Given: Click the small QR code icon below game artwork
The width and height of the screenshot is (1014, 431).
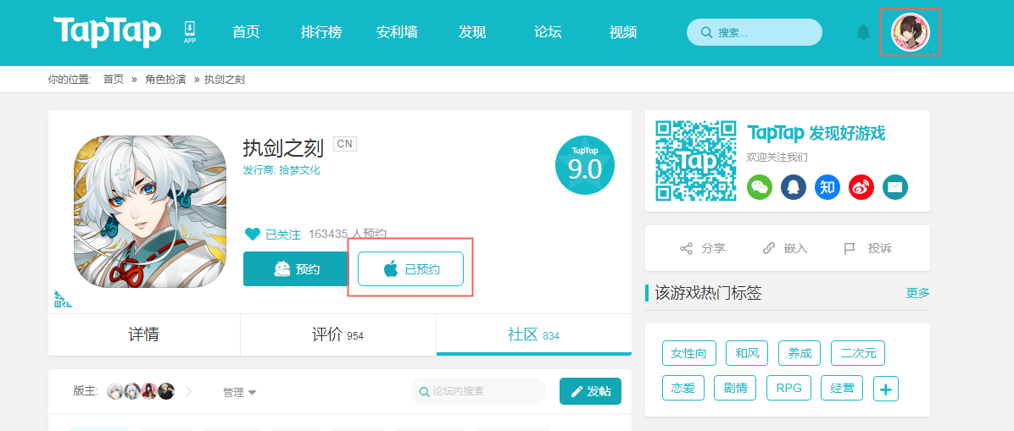Looking at the screenshot, I should tap(63, 298).
